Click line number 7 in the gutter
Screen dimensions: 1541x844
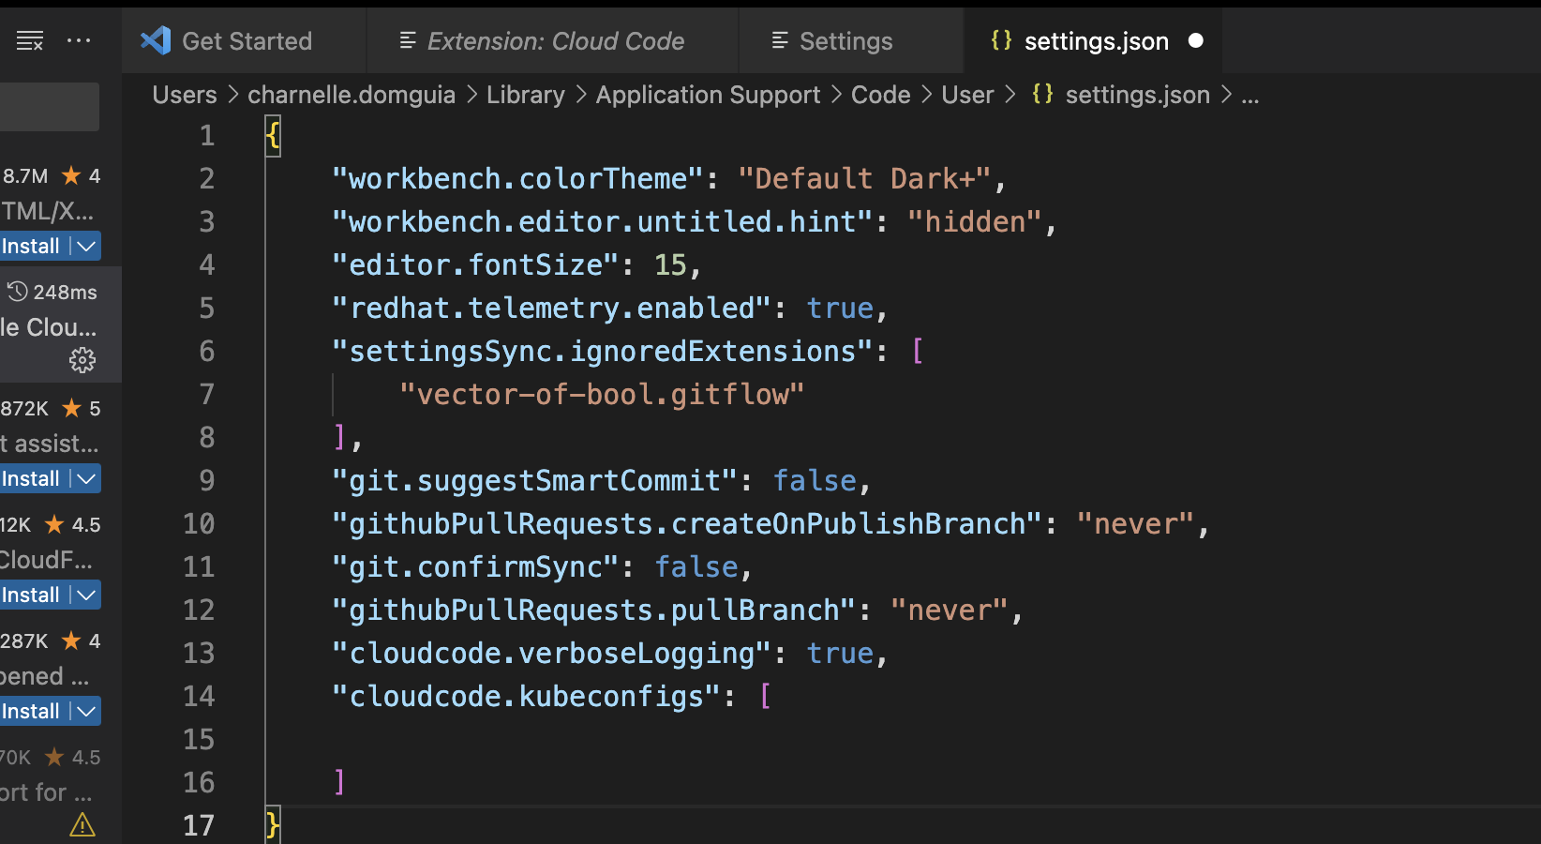coord(207,394)
